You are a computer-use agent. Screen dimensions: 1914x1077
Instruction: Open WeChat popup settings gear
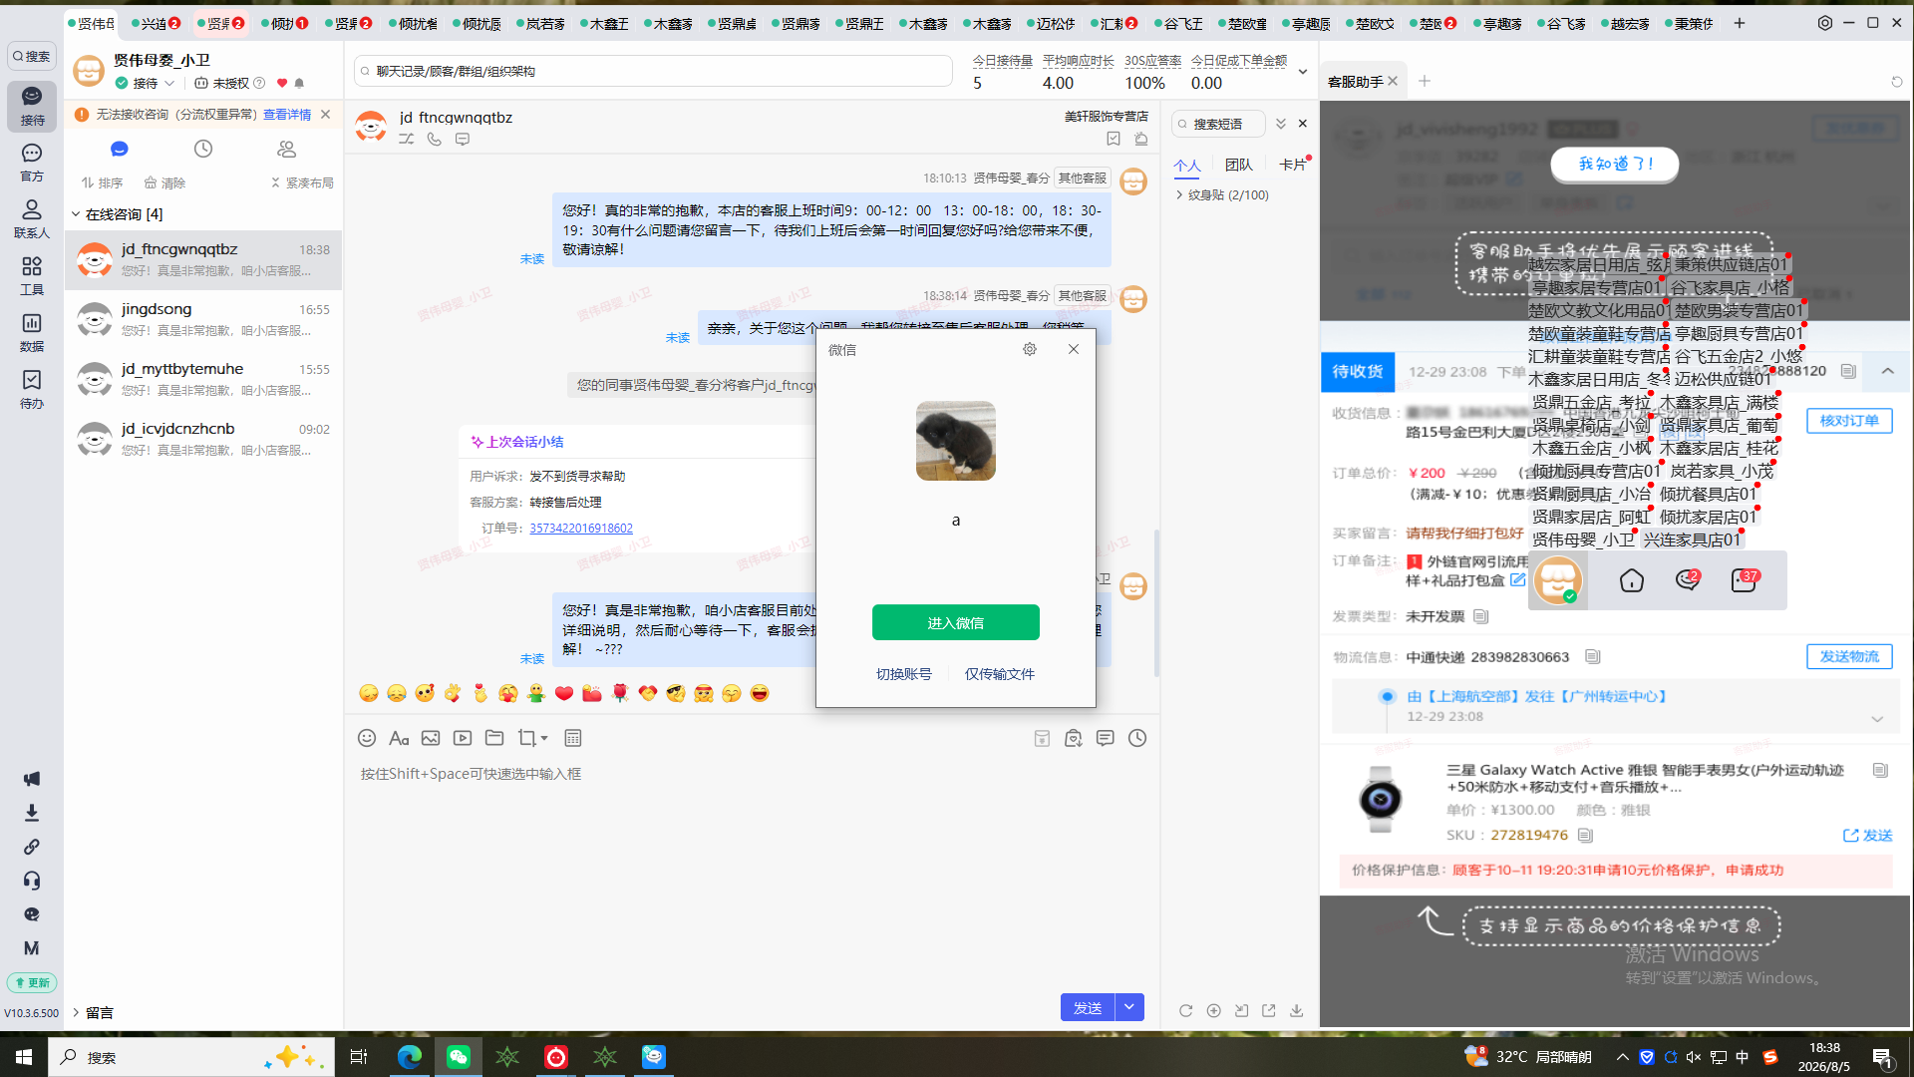pos(1030,349)
